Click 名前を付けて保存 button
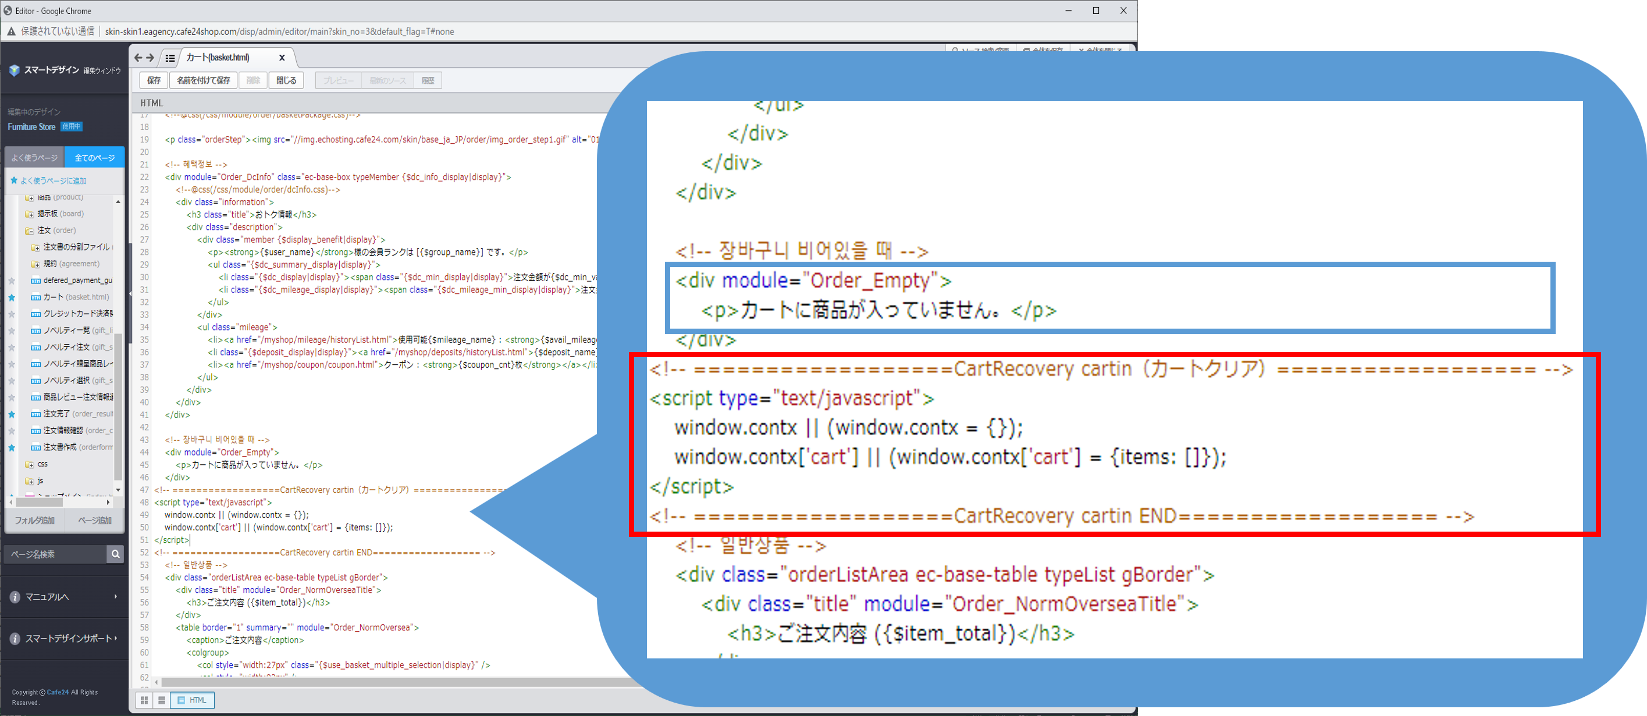 (x=203, y=80)
